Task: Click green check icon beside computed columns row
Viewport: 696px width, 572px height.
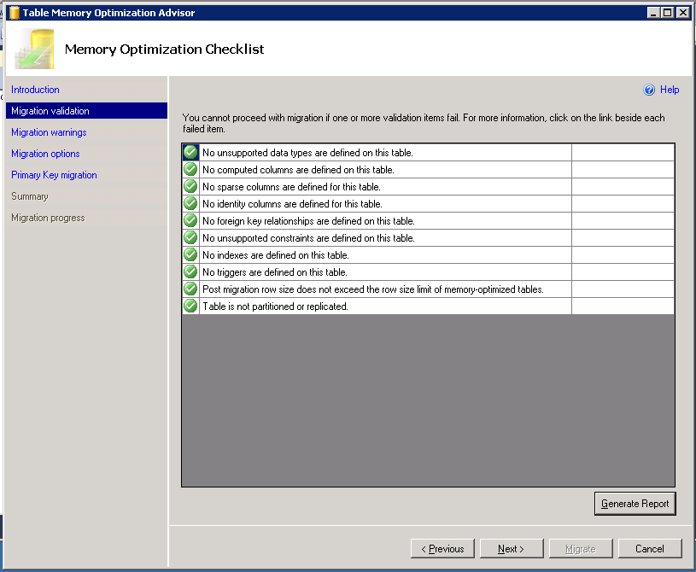Action: tap(190, 170)
